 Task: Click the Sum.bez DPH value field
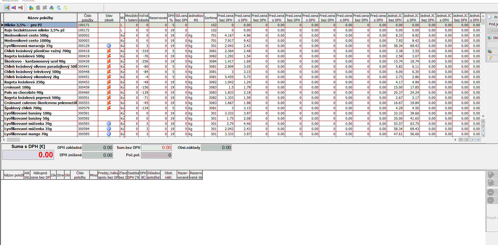coord(156,147)
